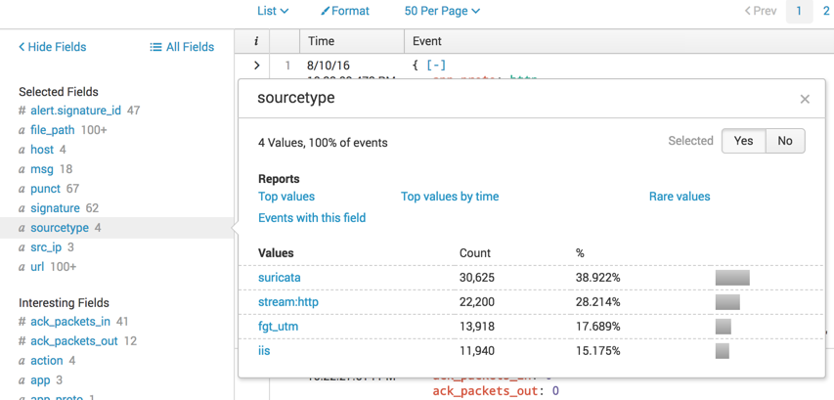Image resolution: width=834 pixels, height=400 pixels.
Task: Open the List view dropdown
Action: pos(273,12)
